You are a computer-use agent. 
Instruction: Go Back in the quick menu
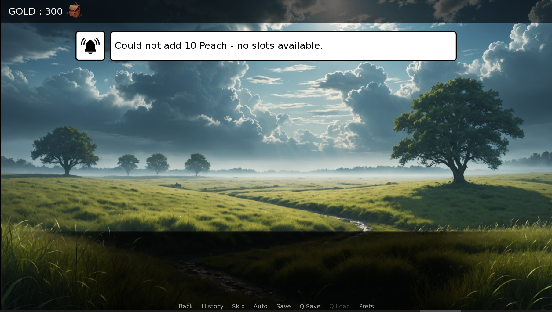tap(186, 306)
